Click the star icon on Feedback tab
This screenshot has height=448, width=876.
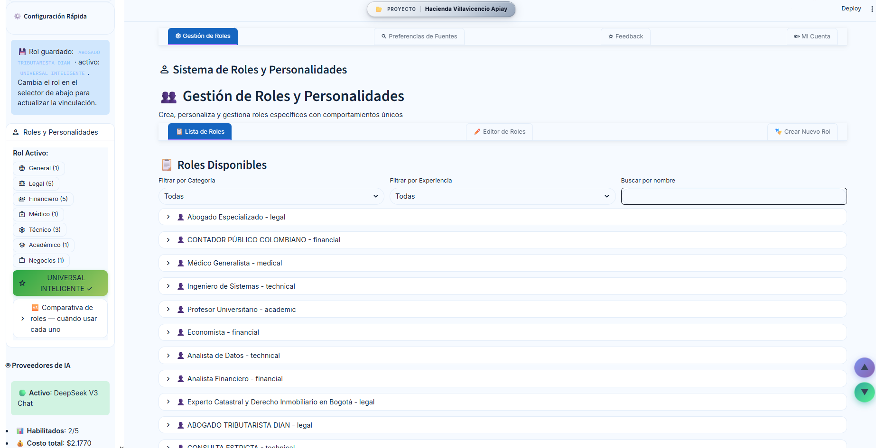[x=611, y=37]
